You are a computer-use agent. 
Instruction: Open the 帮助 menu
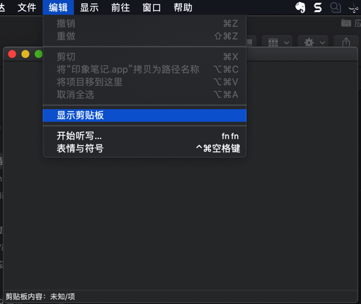click(183, 7)
